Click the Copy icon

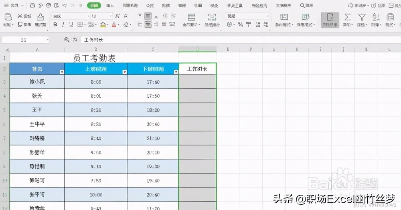[20, 24]
